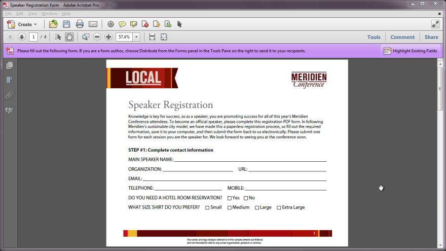The image size is (446, 251).
Task: Check the Extra Large shirt box
Action: (279, 208)
